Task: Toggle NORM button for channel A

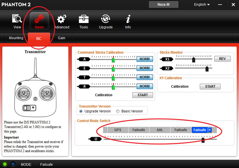Action: (145, 59)
